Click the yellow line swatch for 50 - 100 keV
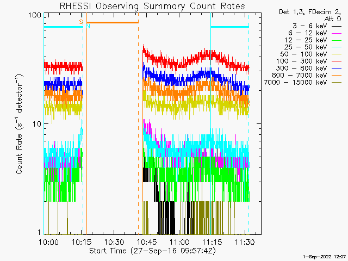The image size is (348, 261). 337,54
